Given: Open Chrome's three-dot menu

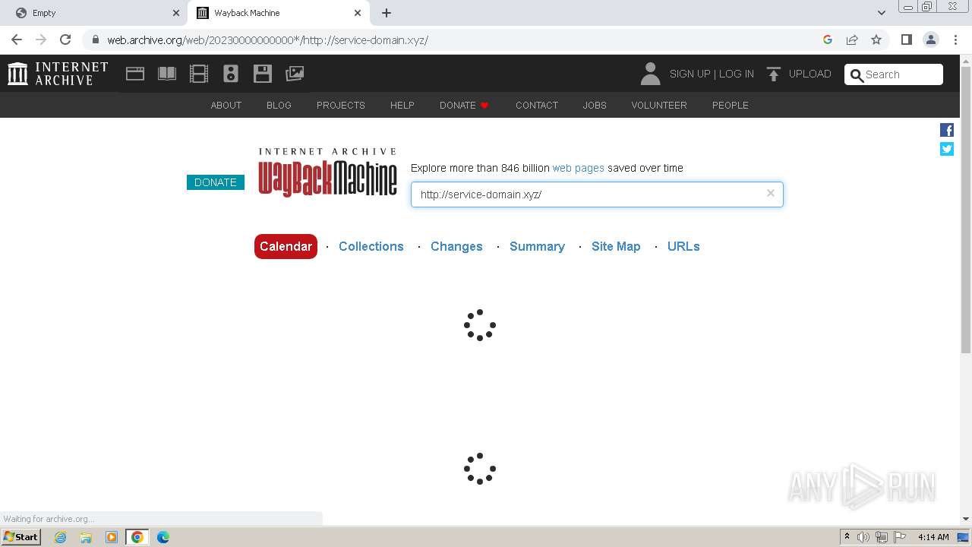Looking at the screenshot, I should [x=955, y=40].
